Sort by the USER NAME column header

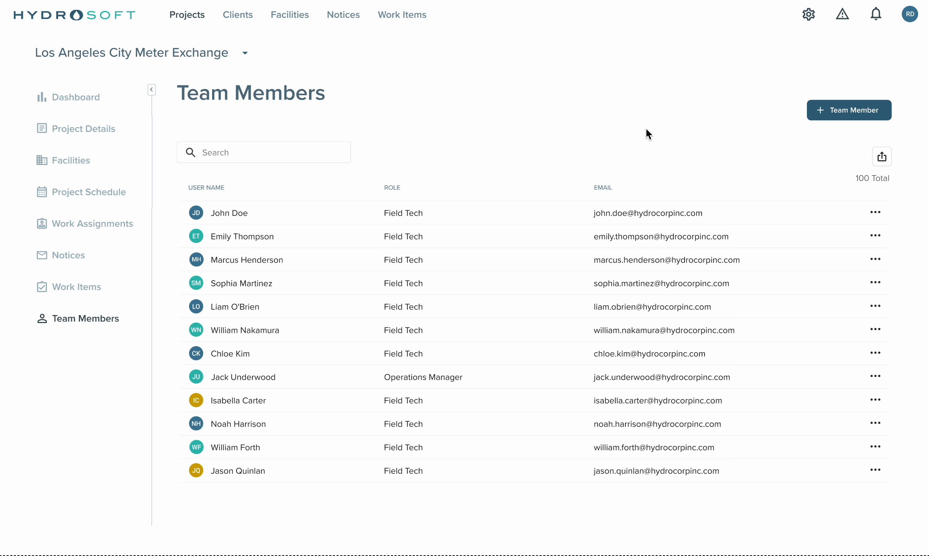[206, 188]
